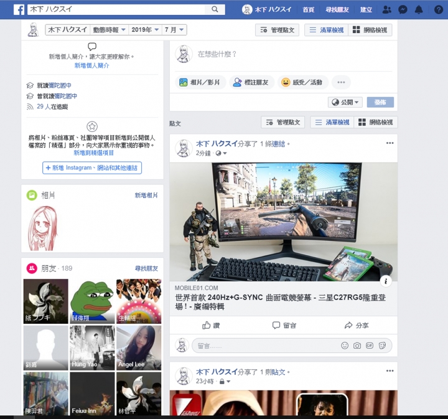Click 新增 Instagram、網站和其他連結 button
The image size is (448, 419).
click(92, 167)
